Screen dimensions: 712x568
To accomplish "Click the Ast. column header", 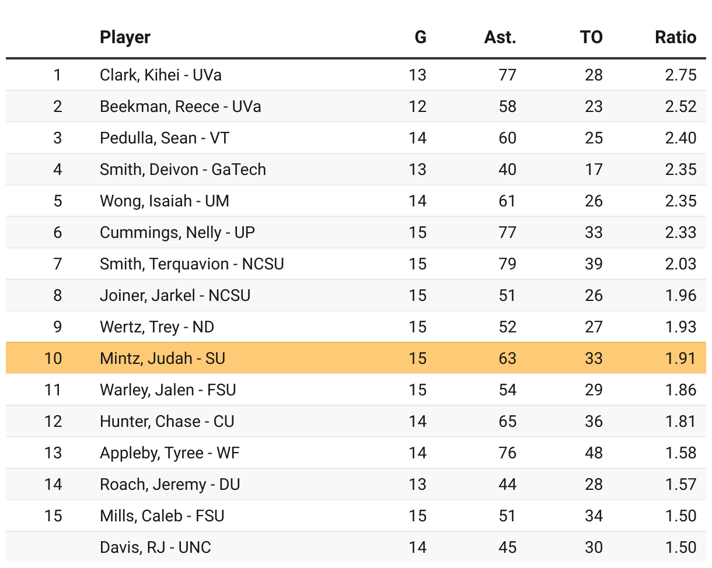I will point(500,37).
